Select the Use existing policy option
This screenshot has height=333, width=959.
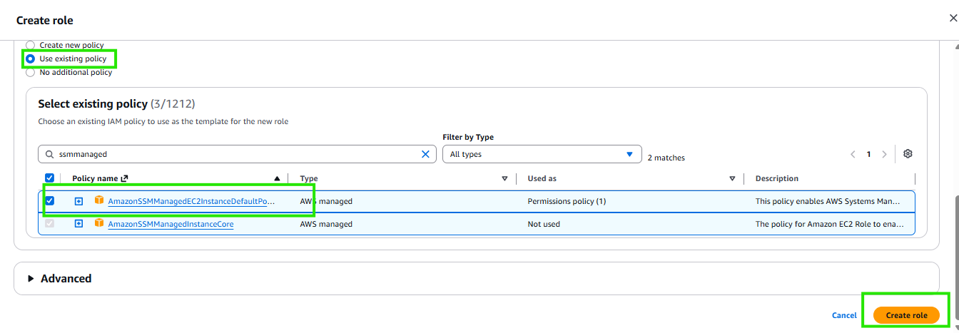30,58
